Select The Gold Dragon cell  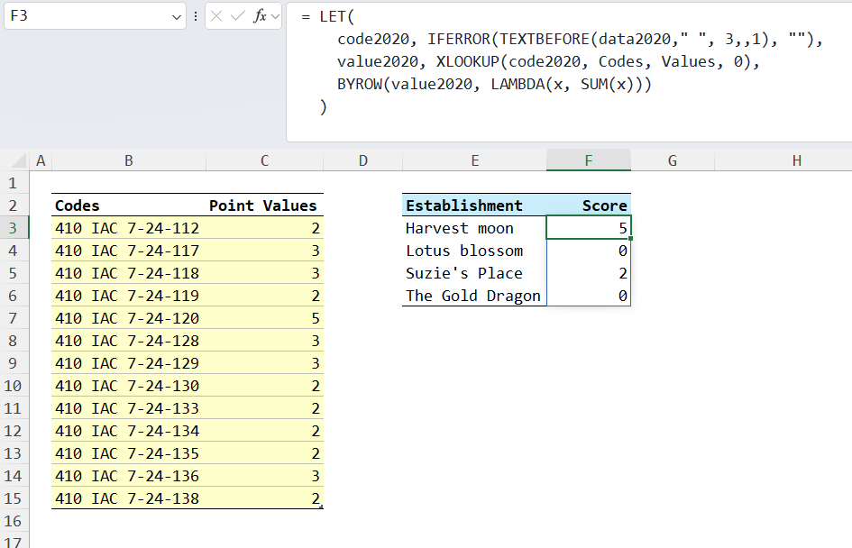click(474, 296)
